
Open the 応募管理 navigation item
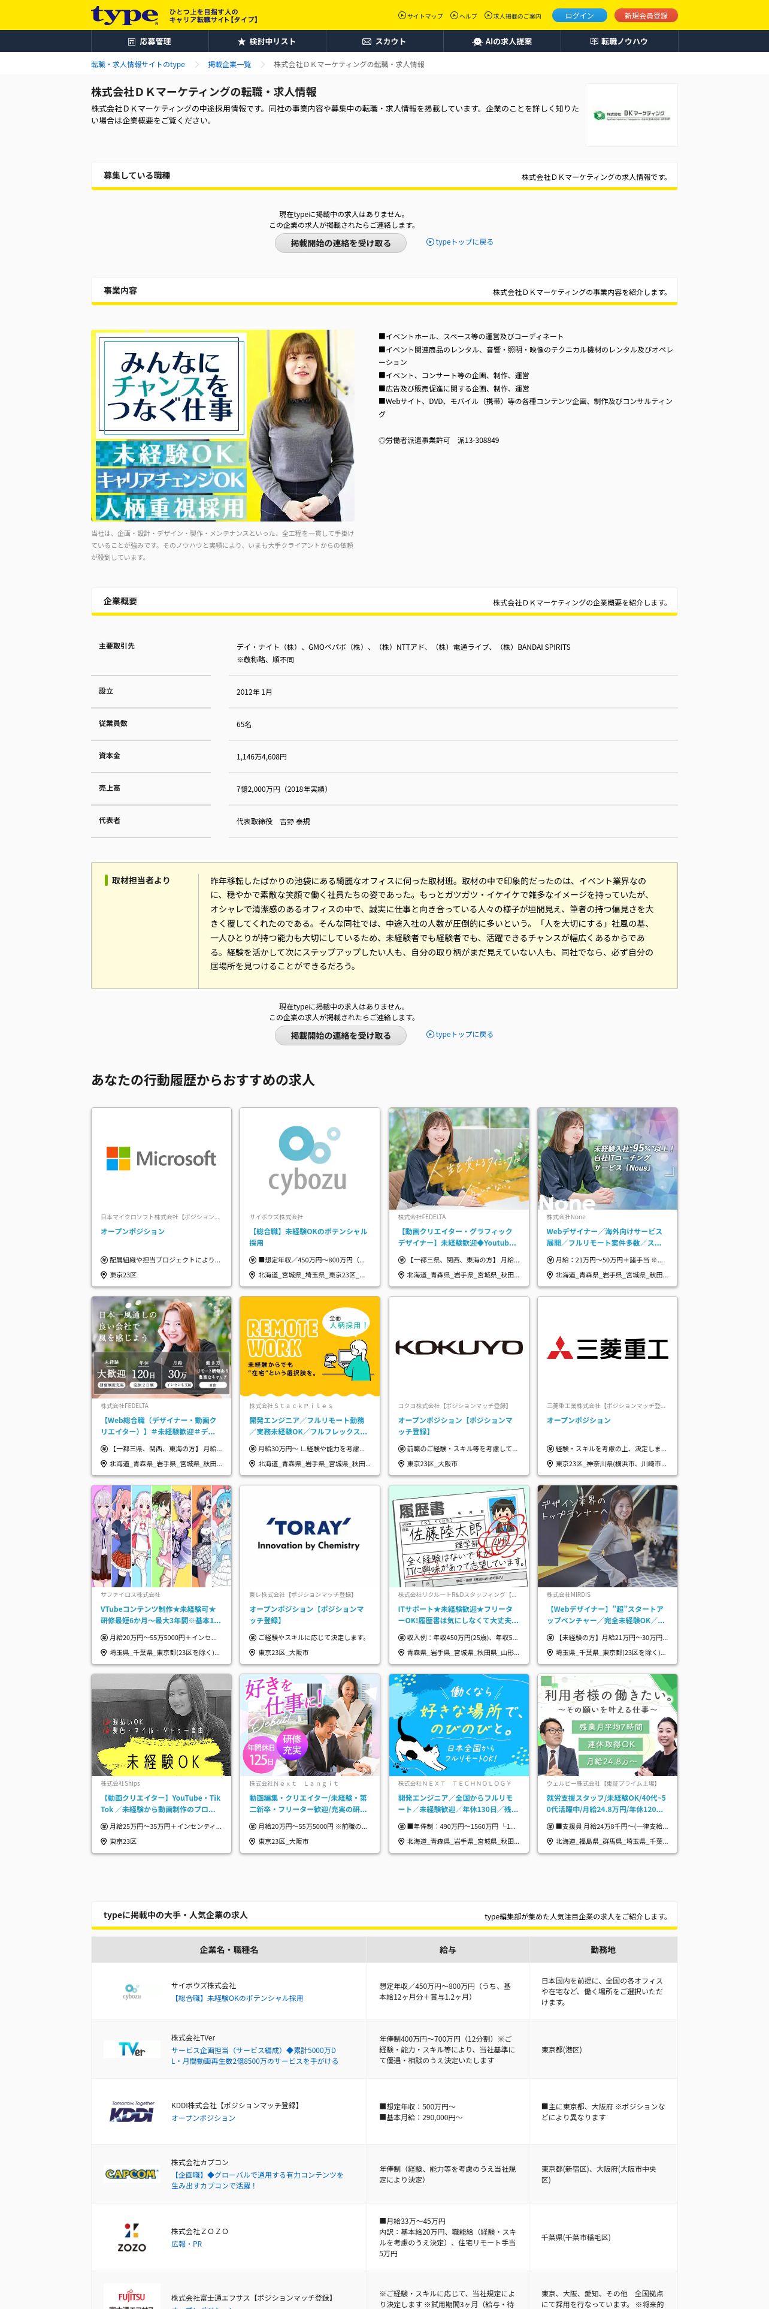tap(150, 41)
